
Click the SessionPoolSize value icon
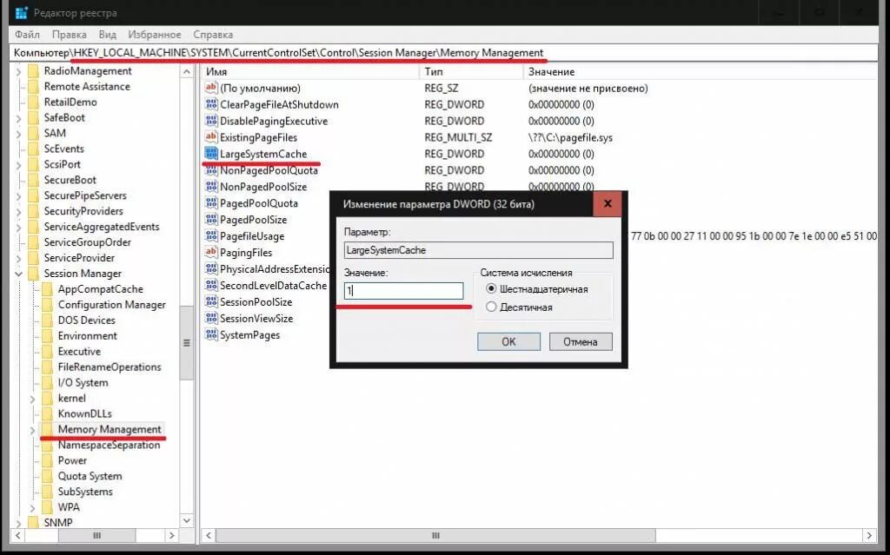[x=211, y=302]
